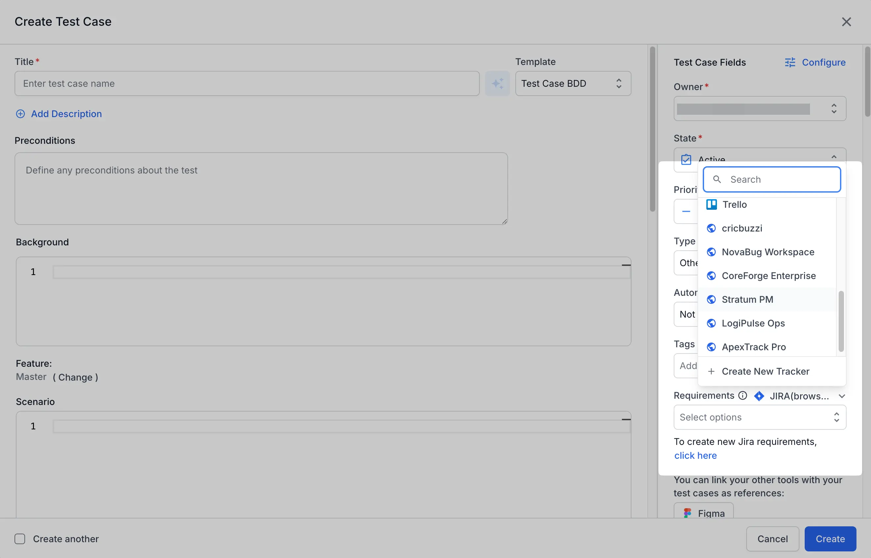Choose CoreForge Enterprise tracker
The height and width of the screenshot is (558, 871).
(767, 276)
